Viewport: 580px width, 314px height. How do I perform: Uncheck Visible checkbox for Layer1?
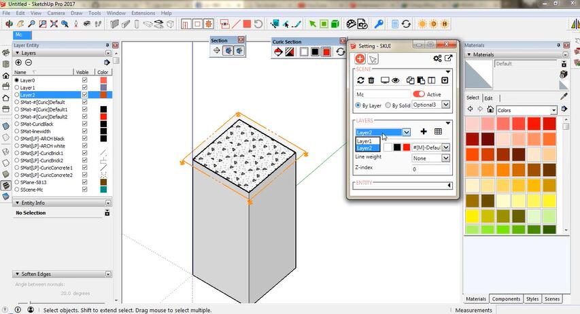[x=84, y=88]
